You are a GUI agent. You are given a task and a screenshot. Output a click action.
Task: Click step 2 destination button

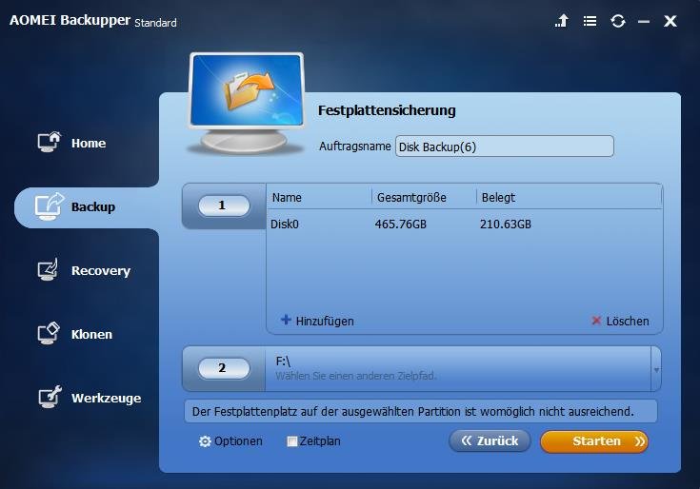coord(224,368)
